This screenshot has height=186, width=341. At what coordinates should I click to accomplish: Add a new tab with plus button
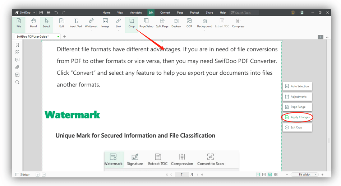click(x=65, y=37)
